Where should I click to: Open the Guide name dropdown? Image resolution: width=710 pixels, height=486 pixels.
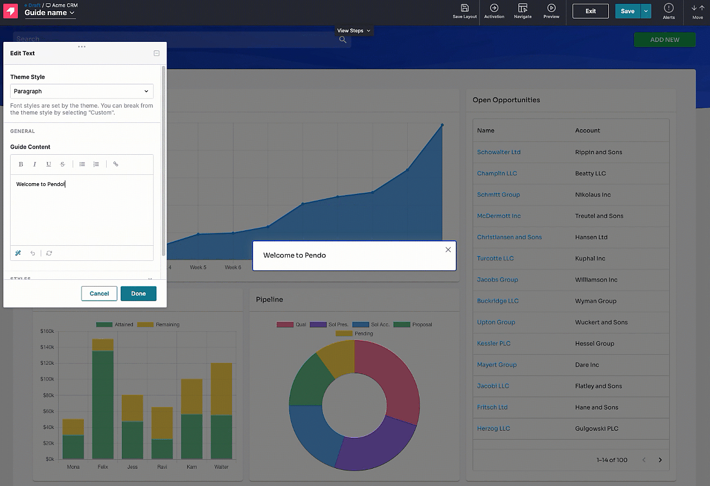point(50,13)
